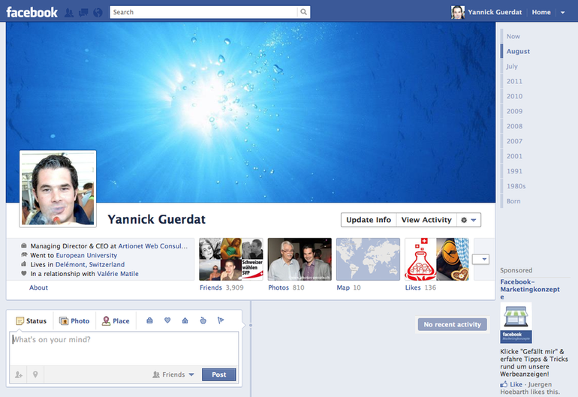Image resolution: width=578 pixels, height=397 pixels.
Task: Jump to 2010 on the timeline
Action: [514, 96]
